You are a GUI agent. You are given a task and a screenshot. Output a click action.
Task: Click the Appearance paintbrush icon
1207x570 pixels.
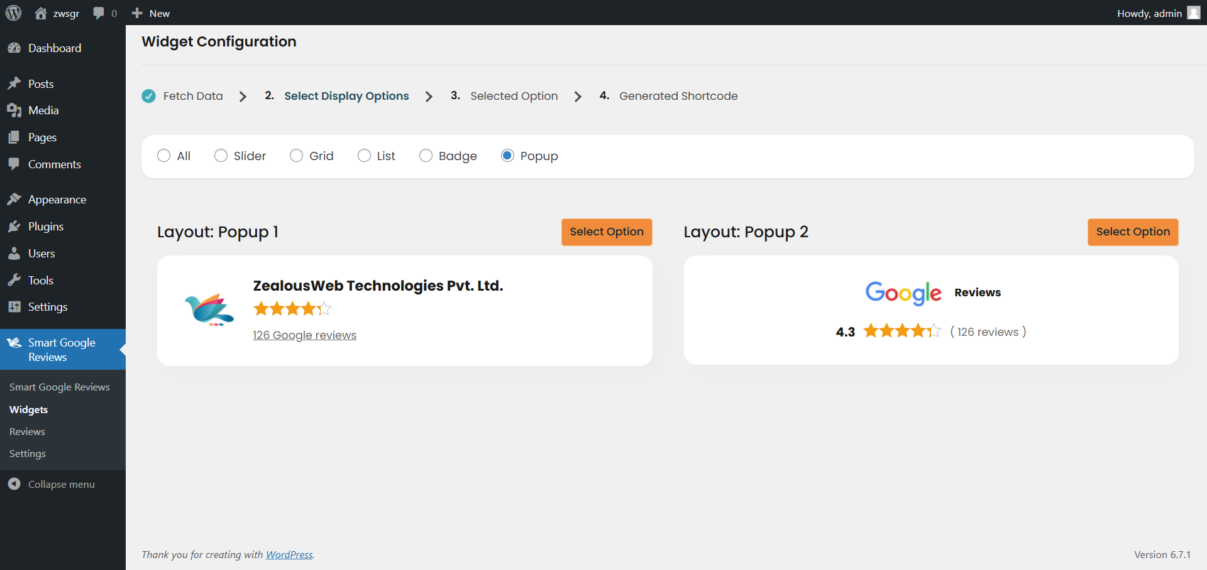click(x=14, y=200)
